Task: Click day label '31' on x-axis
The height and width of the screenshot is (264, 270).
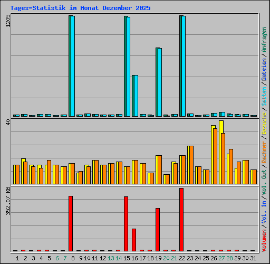Action: 253,258
